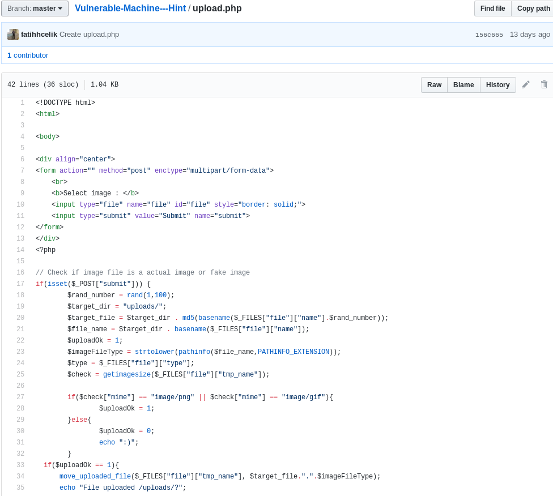553x496 pixels.
Task: Open commit hash 156c665
Action: pos(489,35)
